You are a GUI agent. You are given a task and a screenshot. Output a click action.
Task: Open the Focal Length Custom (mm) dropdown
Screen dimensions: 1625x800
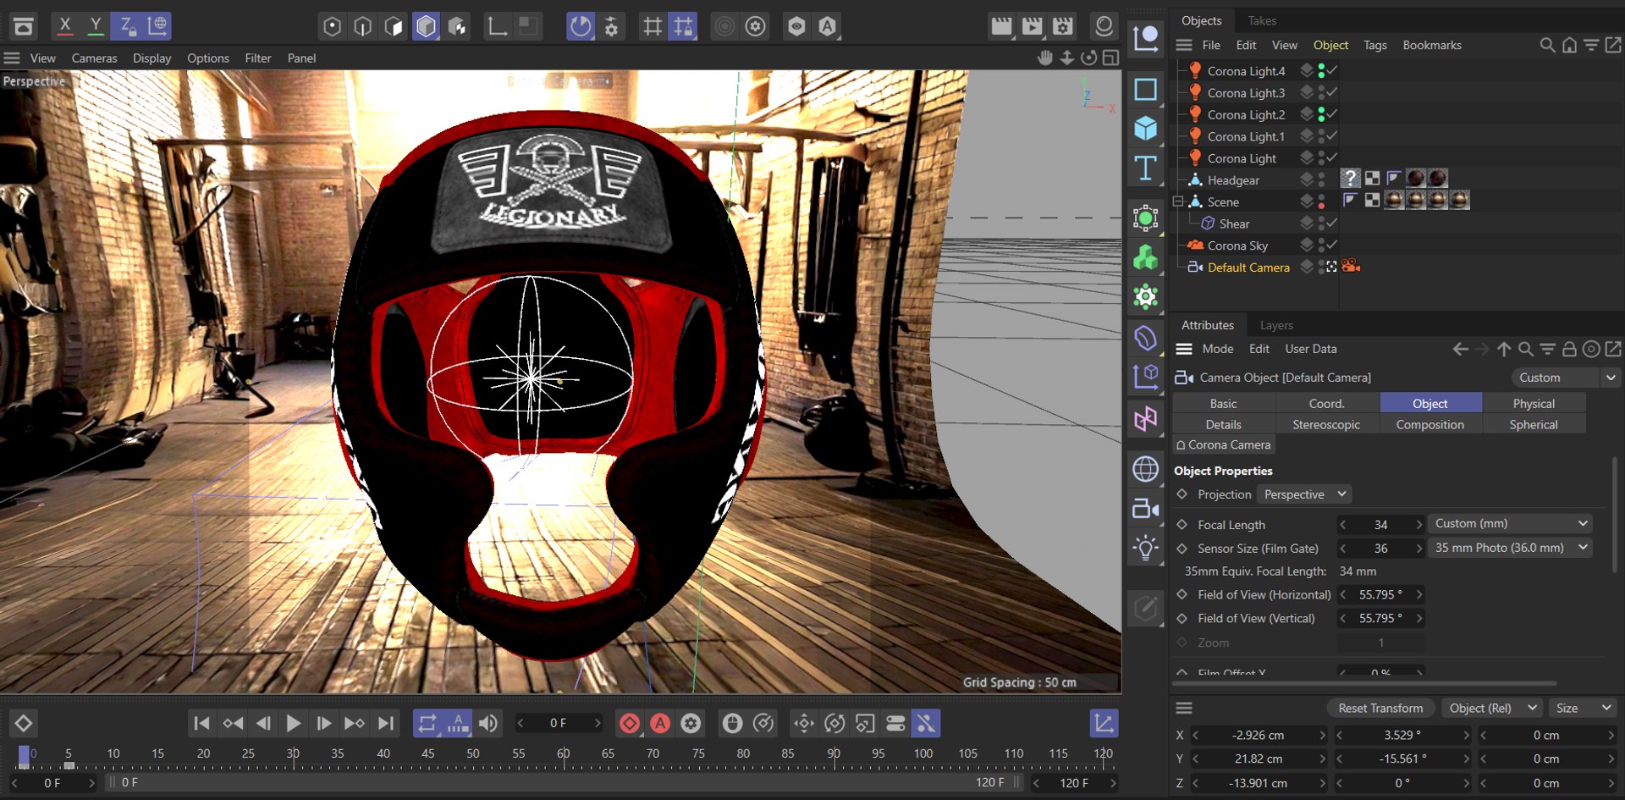pyautogui.click(x=1510, y=524)
